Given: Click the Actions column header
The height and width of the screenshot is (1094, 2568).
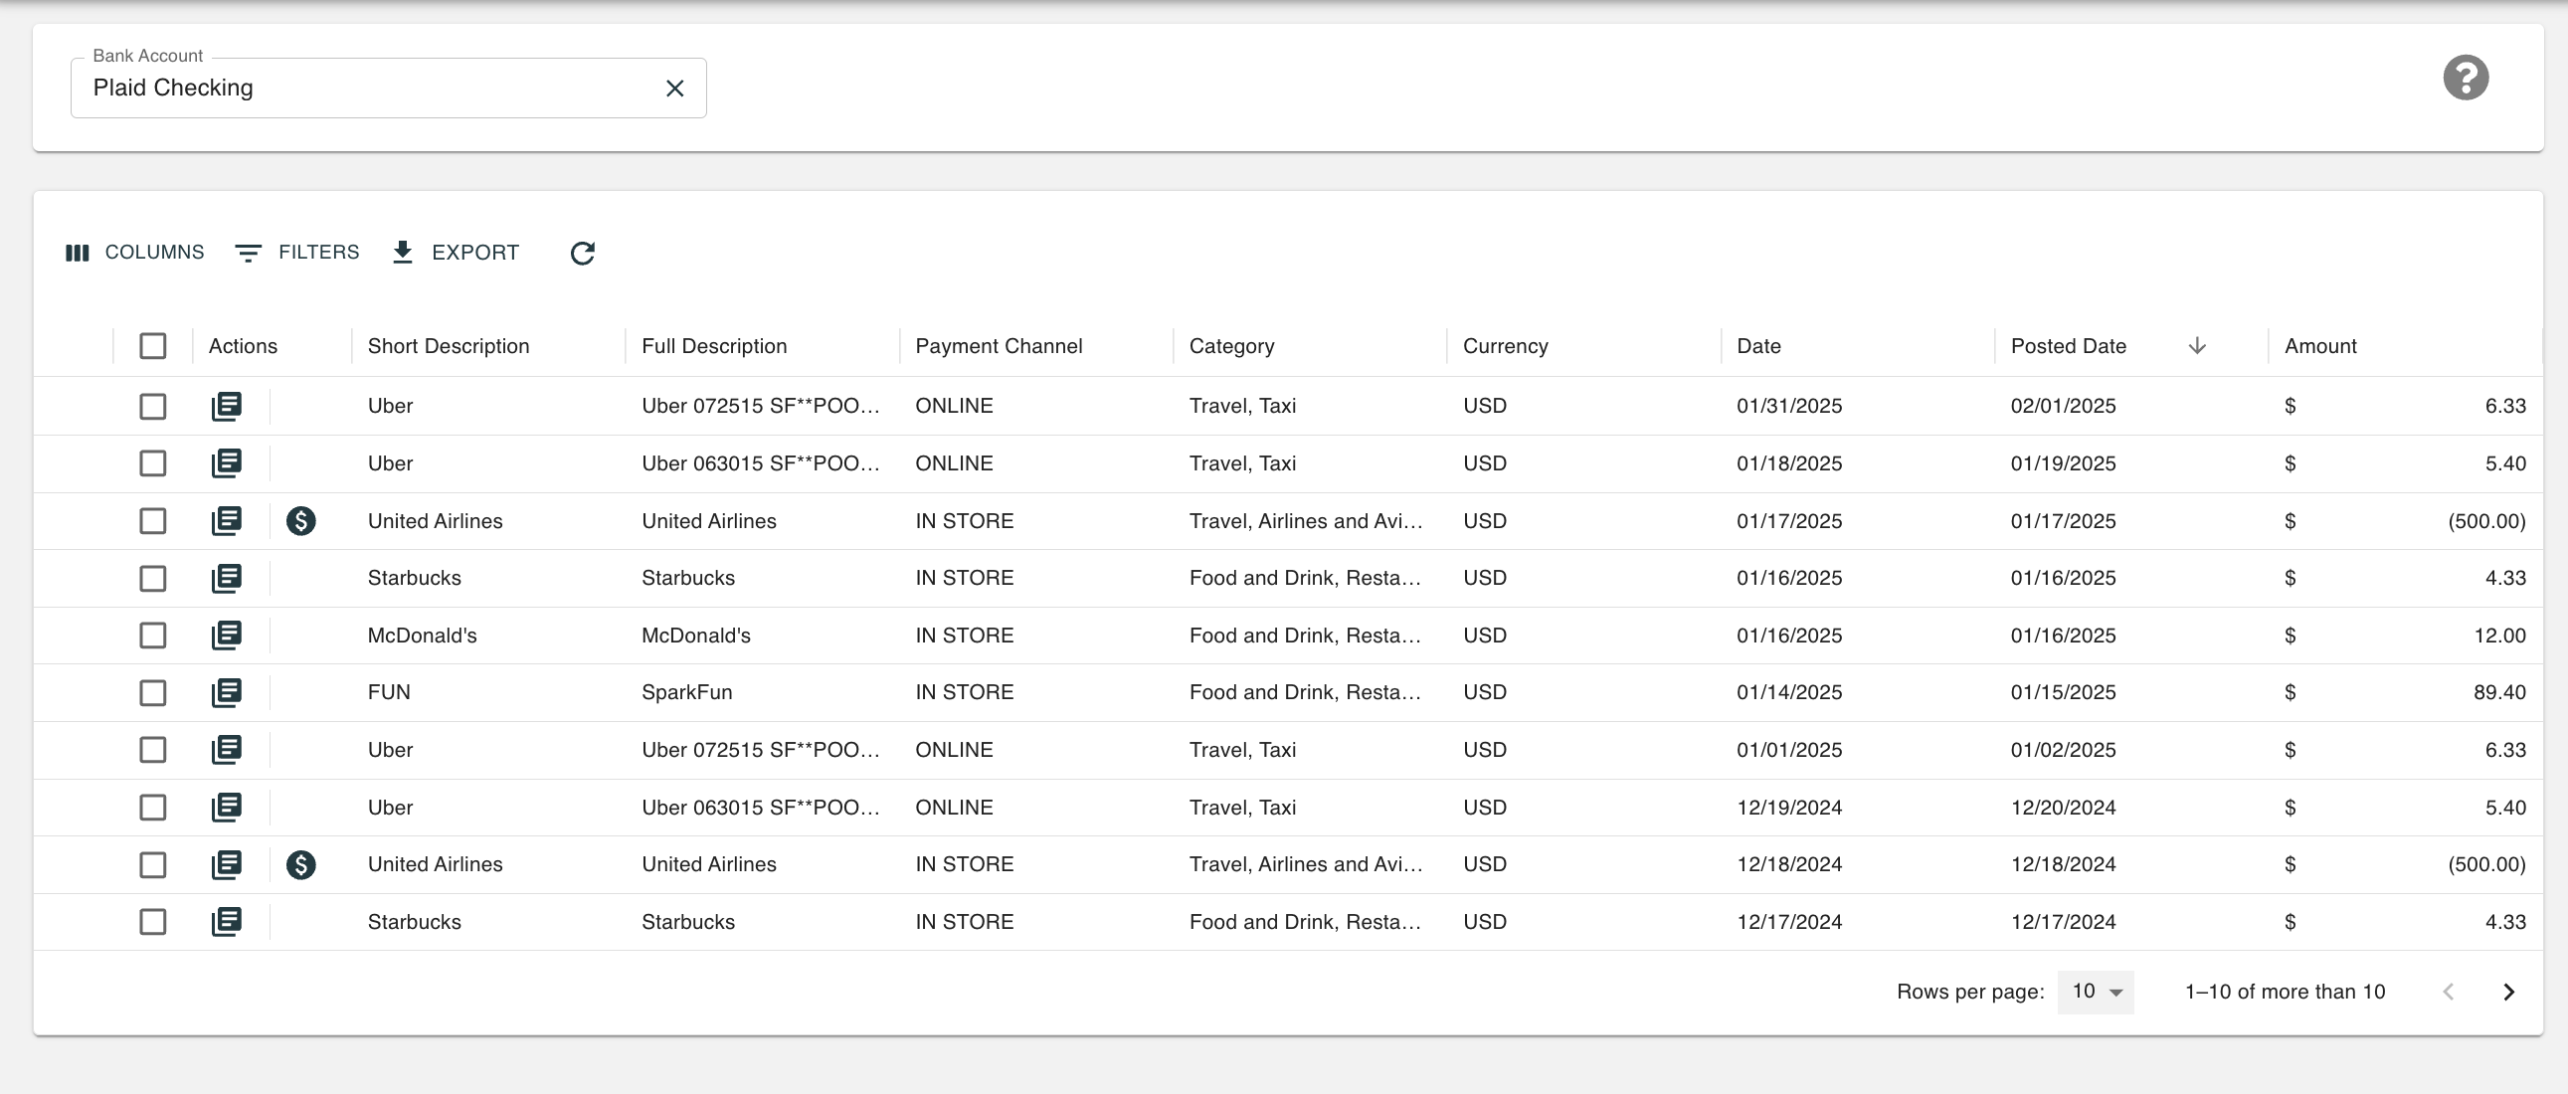Looking at the screenshot, I should [x=244, y=346].
